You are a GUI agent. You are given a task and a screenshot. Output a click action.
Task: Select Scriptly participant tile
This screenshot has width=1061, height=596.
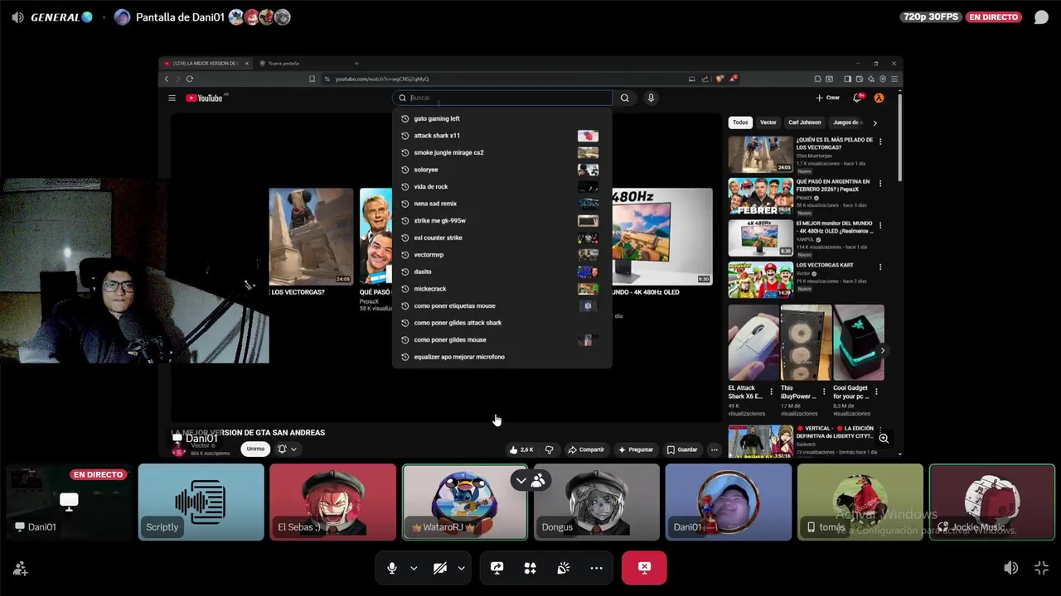201,502
